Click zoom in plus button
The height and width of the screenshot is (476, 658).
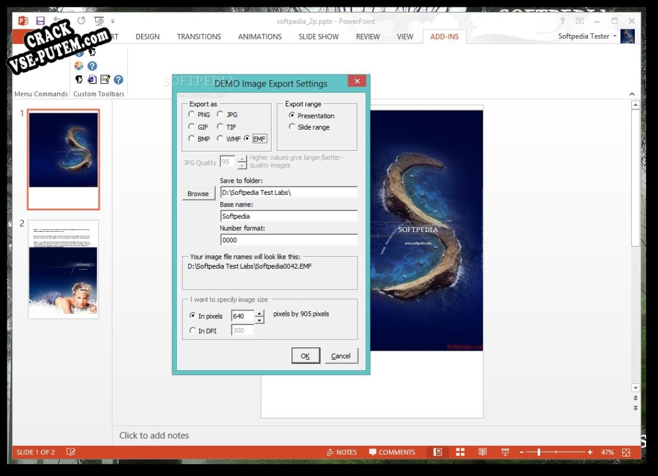click(x=590, y=453)
